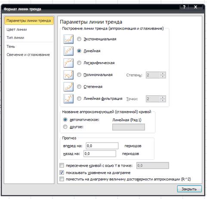207x199 pixels.
Task: Select the Логарифмическая radio button
Action: tap(79, 63)
